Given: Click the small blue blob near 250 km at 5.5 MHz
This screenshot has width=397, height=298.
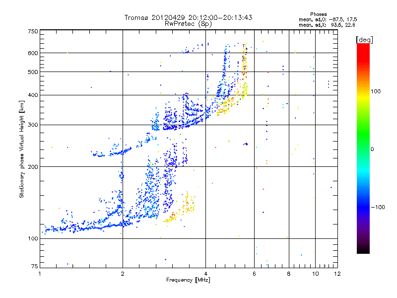Looking at the screenshot, I should [x=246, y=144].
